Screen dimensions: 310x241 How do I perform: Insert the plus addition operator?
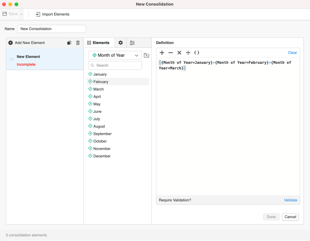[x=162, y=53]
